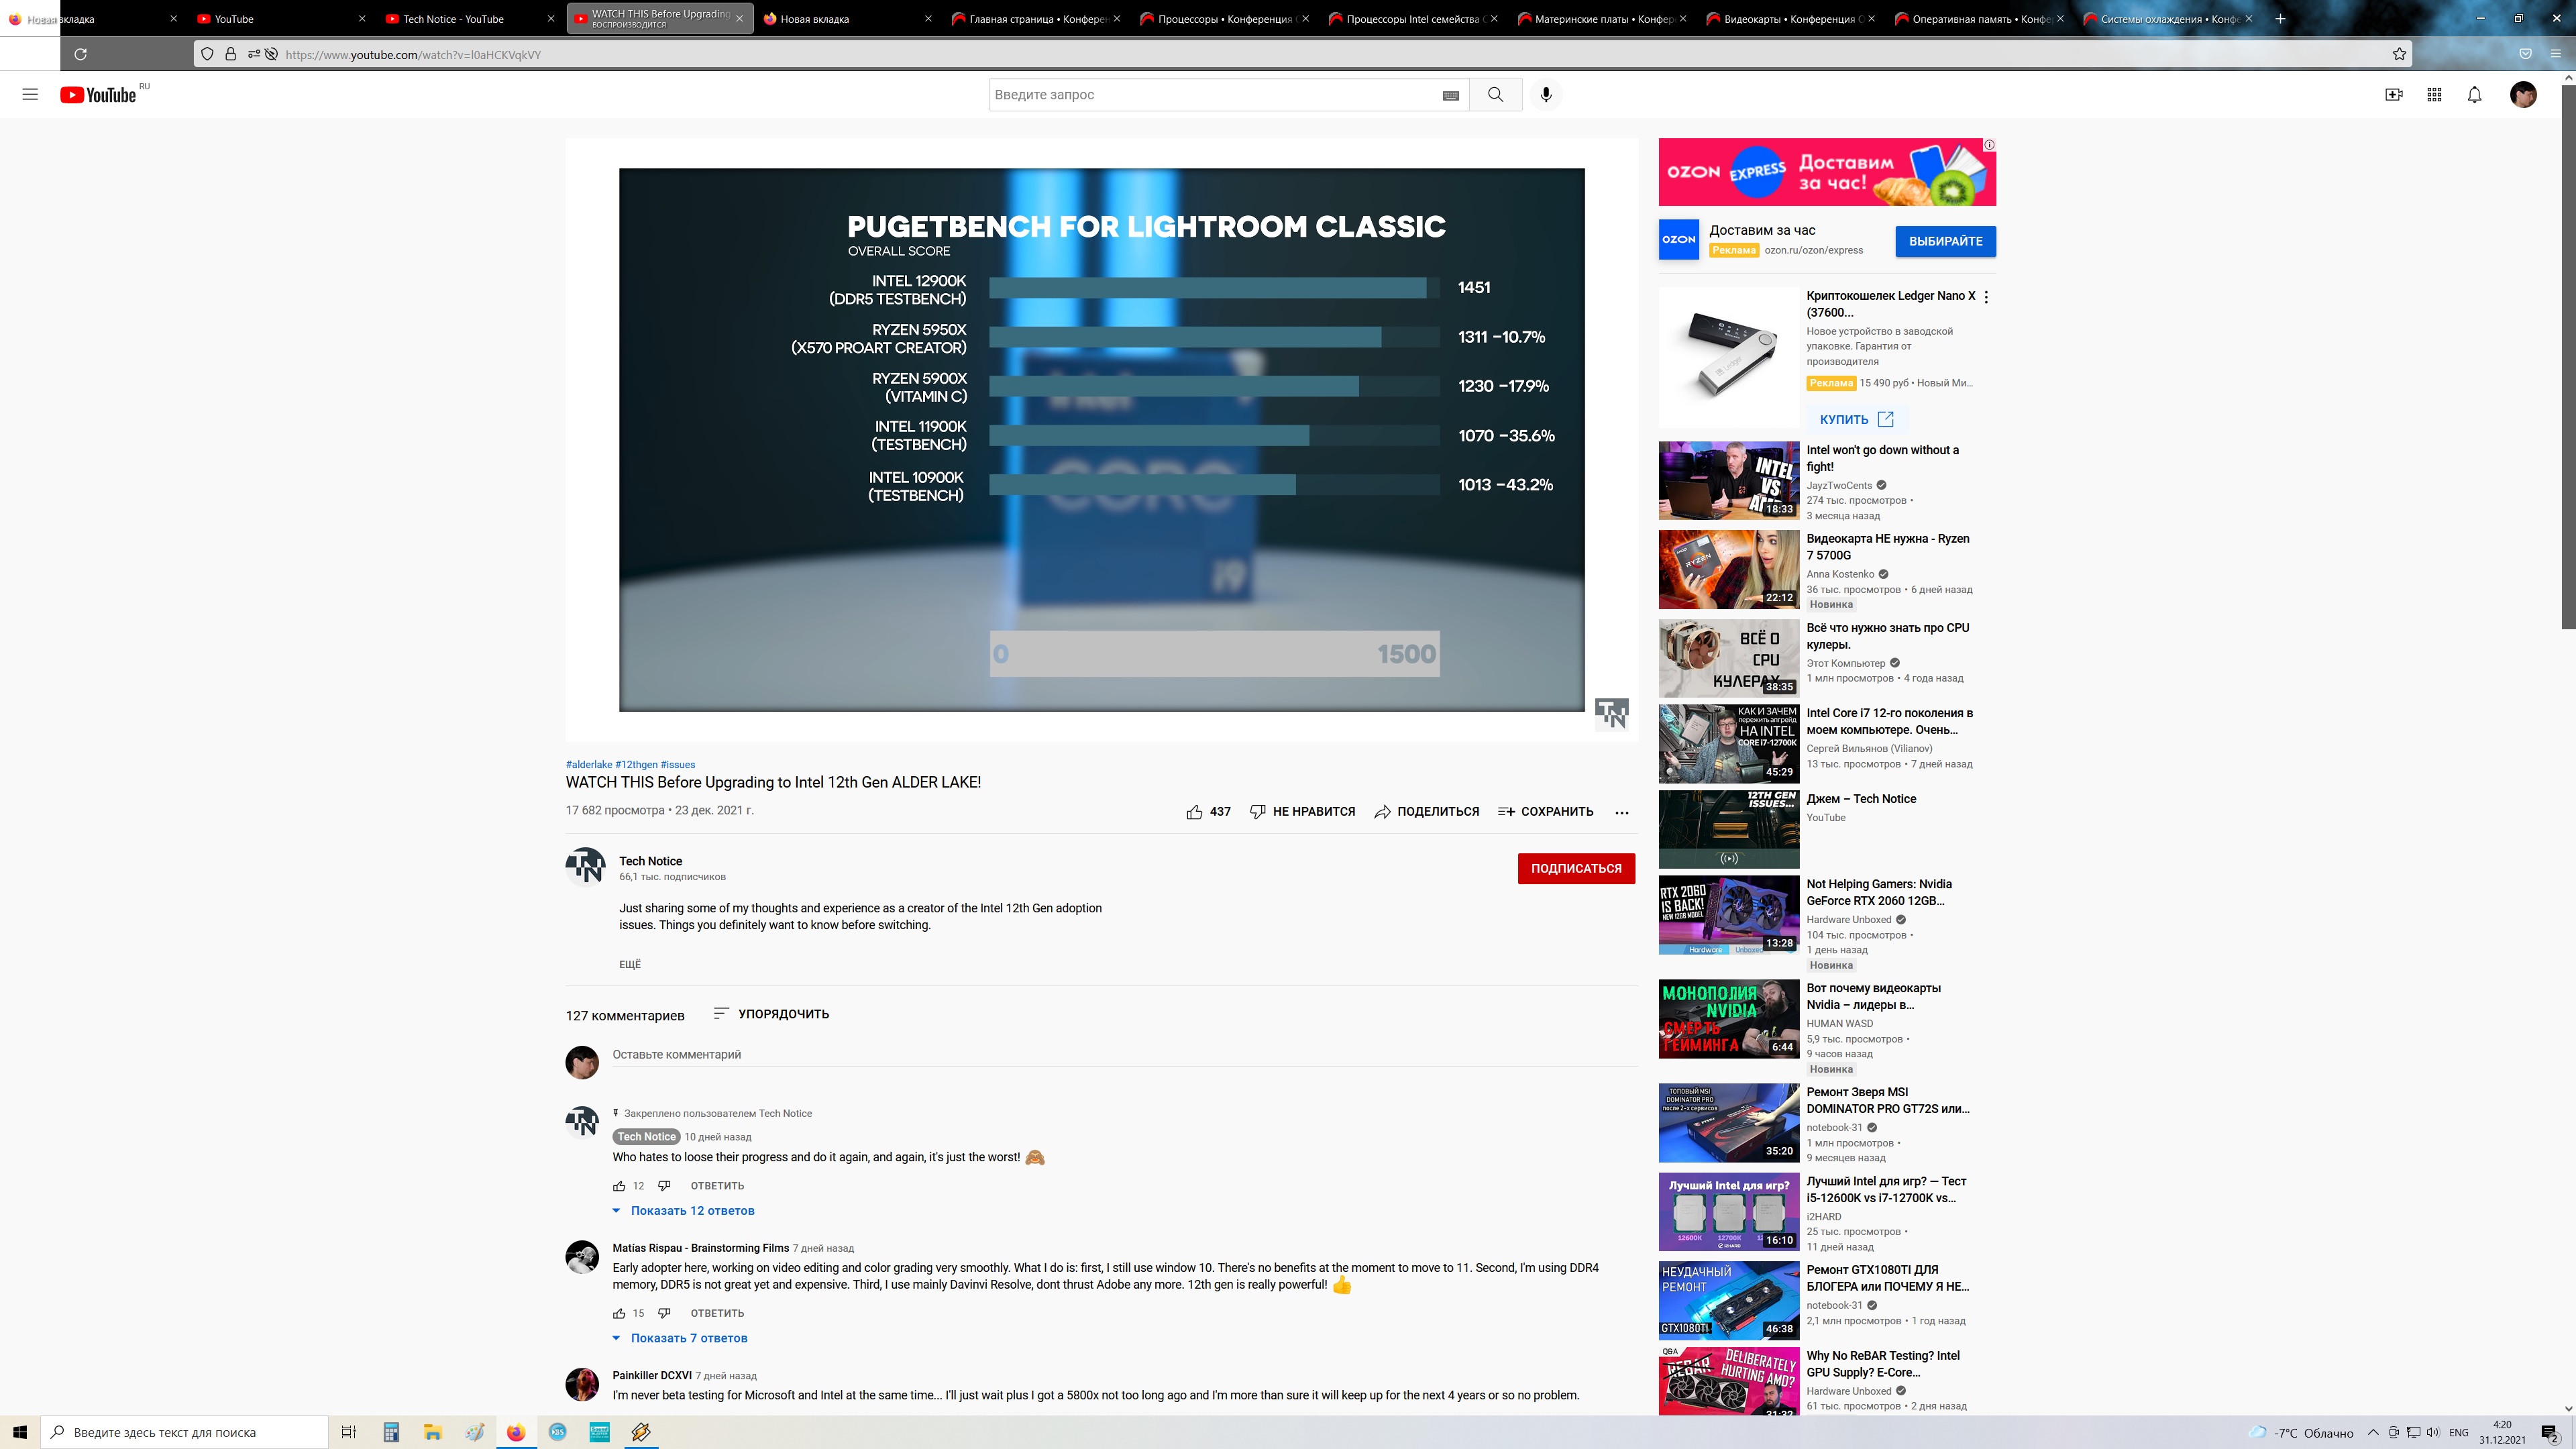Open the notifications bell
Viewport: 2576px width, 1449px height.
tap(2474, 94)
